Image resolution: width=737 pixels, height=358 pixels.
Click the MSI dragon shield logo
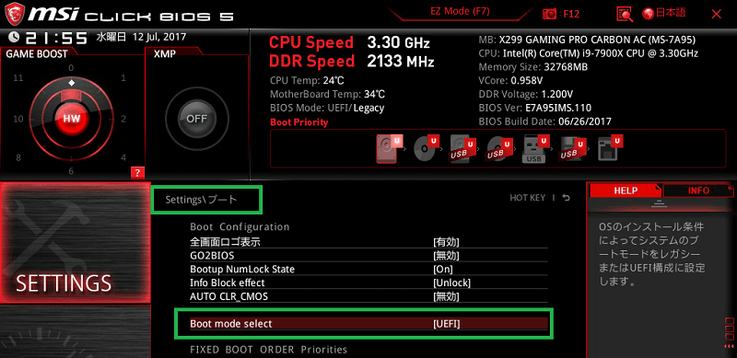15,14
